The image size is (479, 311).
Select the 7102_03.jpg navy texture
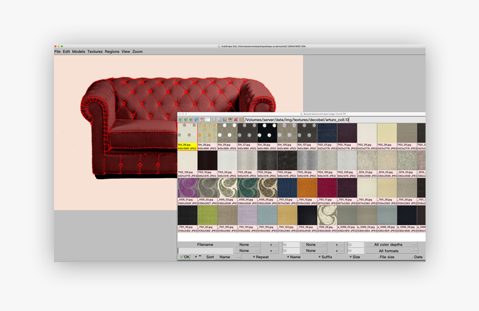[327, 133]
